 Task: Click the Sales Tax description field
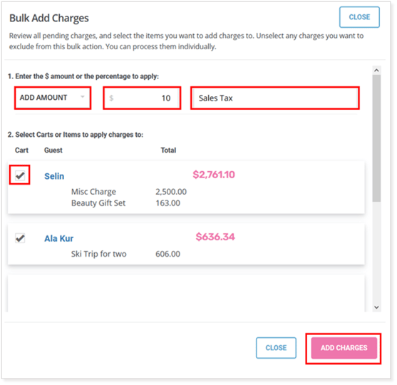[x=274, y=98]
